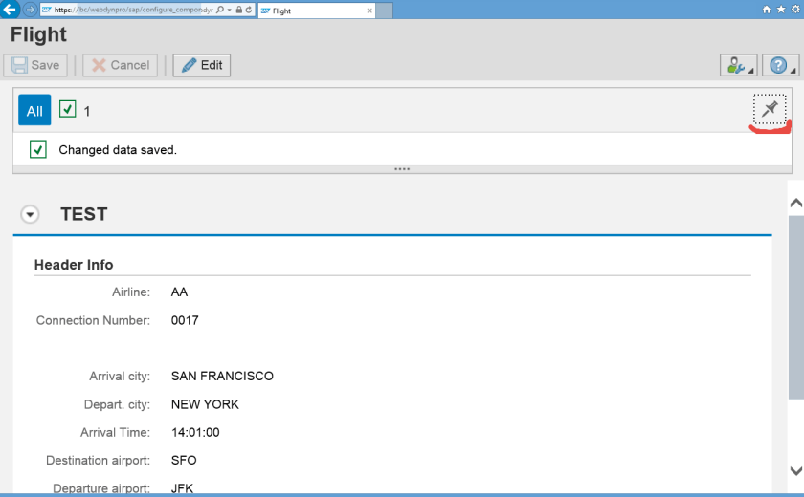Click the 'Header Info' heading
The image size is (804, 497).
click(74, 265)
